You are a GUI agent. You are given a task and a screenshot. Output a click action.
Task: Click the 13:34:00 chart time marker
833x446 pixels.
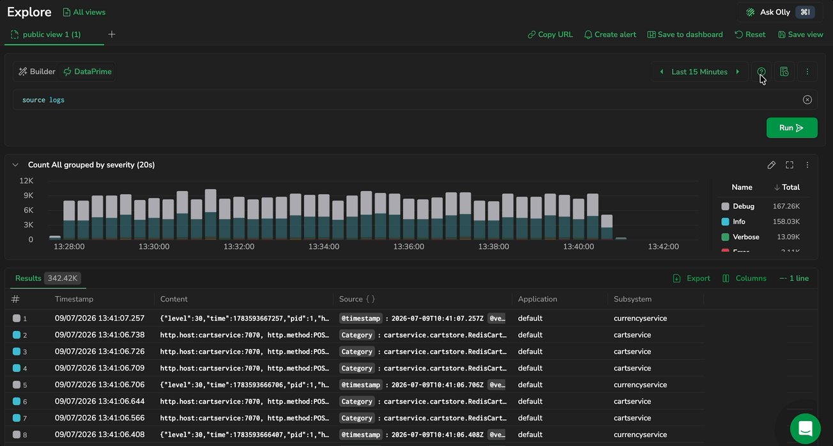click(324, 247)
